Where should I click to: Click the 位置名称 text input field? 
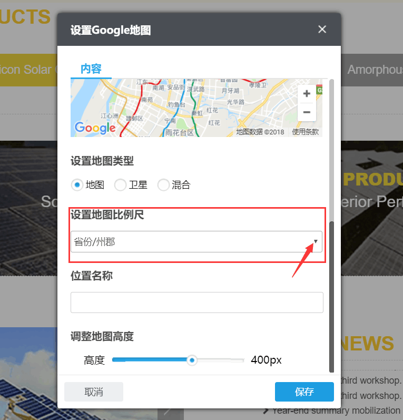coord(196,302)
